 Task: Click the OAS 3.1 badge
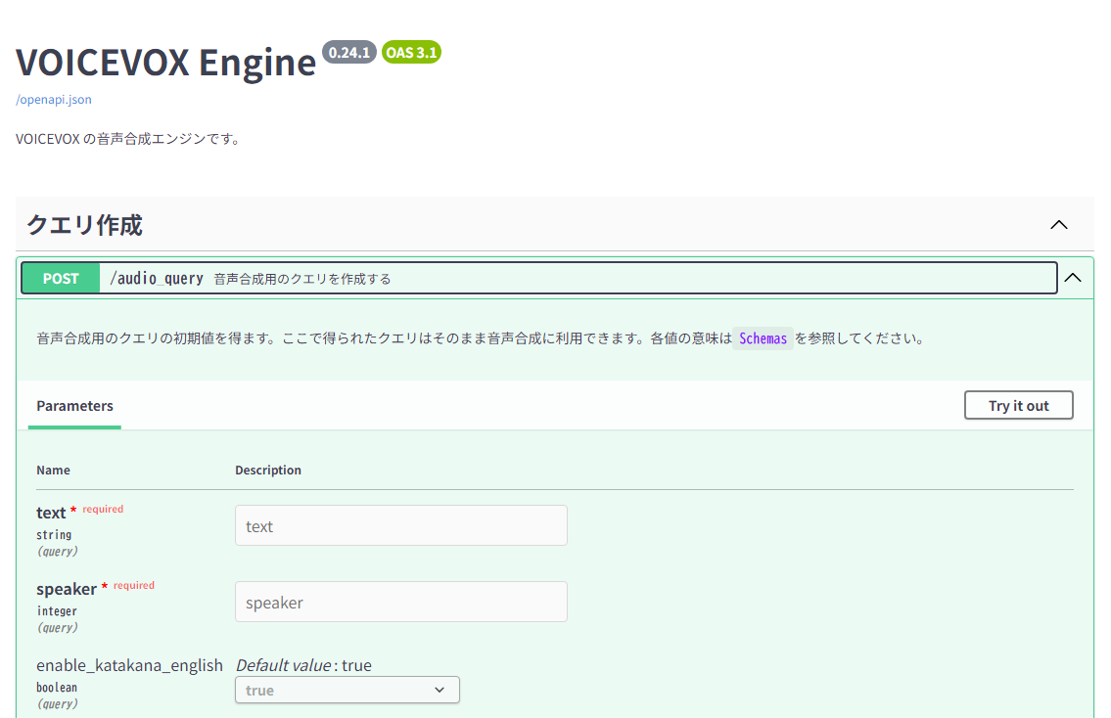pos(411,53)
